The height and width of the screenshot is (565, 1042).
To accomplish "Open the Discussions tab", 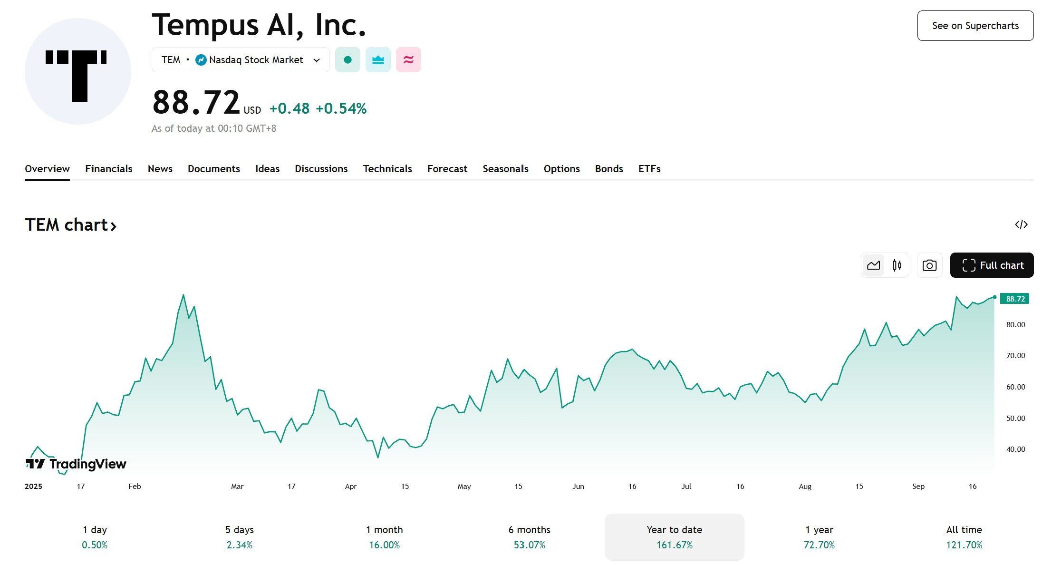I will 321,169.
